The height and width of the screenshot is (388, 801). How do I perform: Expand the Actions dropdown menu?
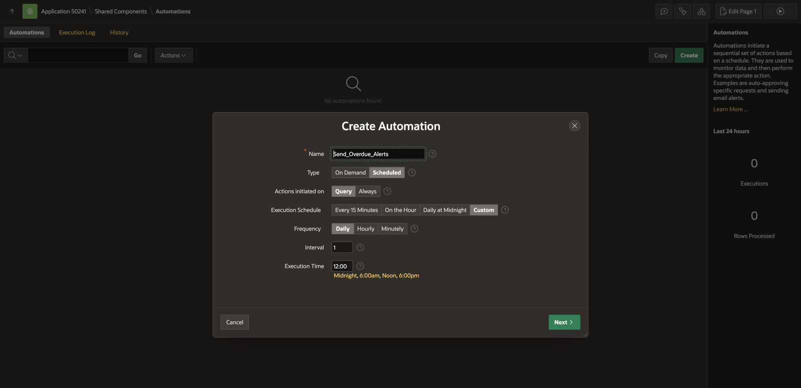(173, 55)
